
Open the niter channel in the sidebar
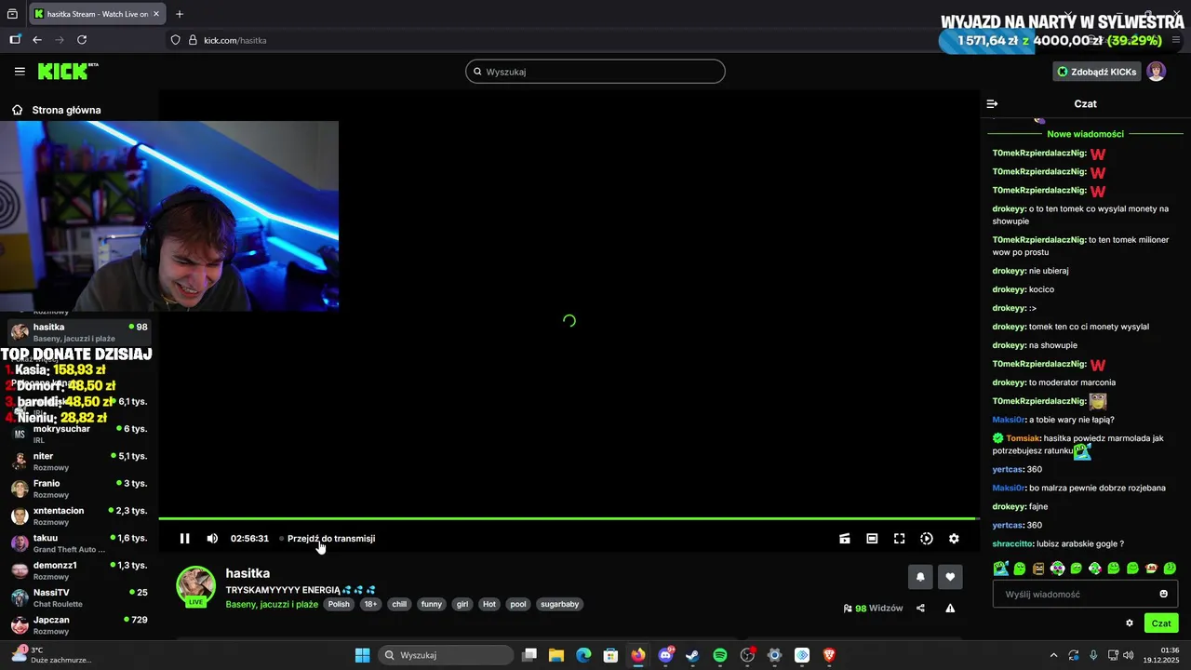tap(79, 462)
